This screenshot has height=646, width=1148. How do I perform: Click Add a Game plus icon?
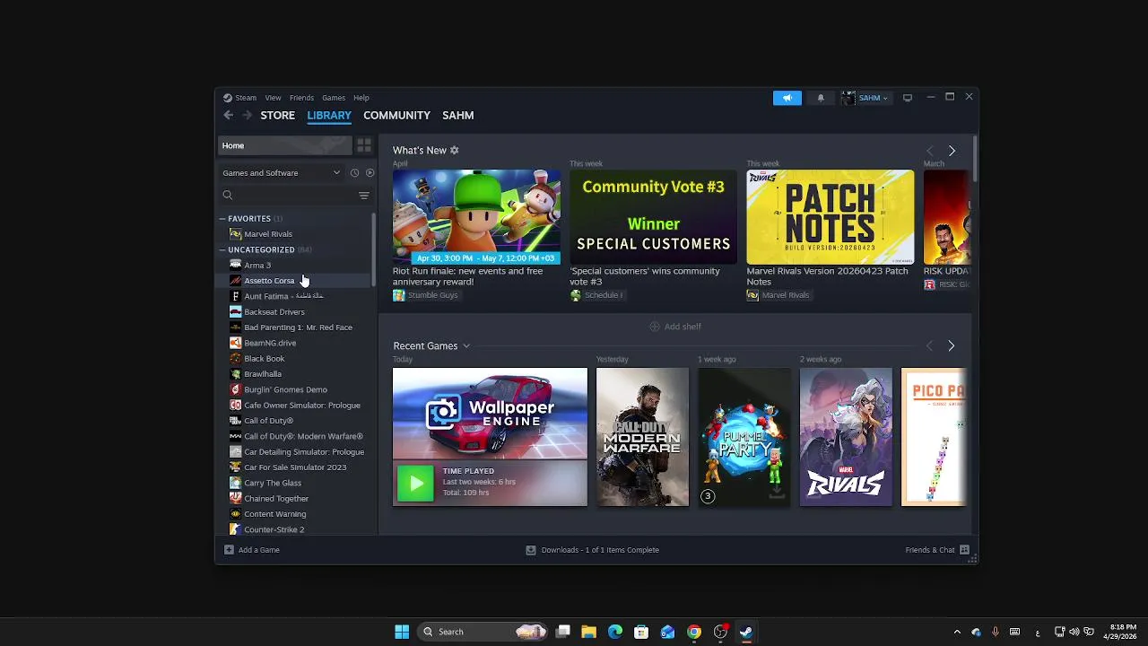pos(229,550)
